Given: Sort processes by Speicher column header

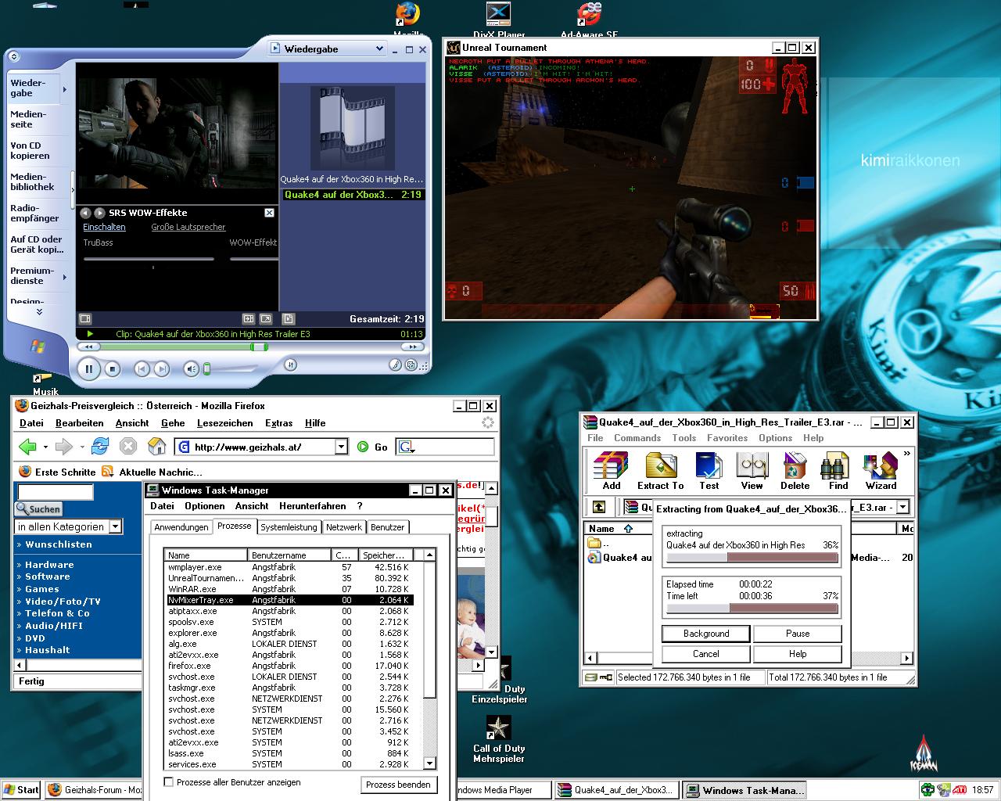Looking at the screenshot, I should 386,555.
